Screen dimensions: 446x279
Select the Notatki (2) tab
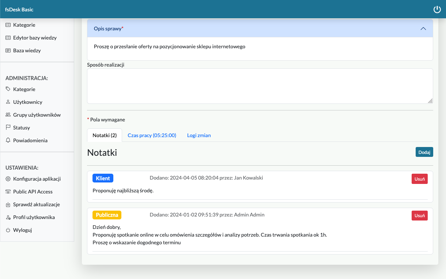point(105,135)
